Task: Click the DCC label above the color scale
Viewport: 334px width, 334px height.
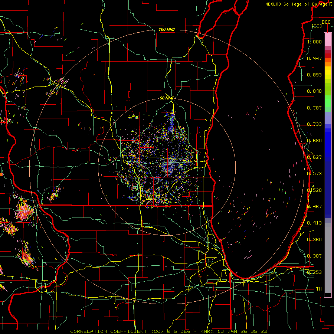Action: (326, 22)
